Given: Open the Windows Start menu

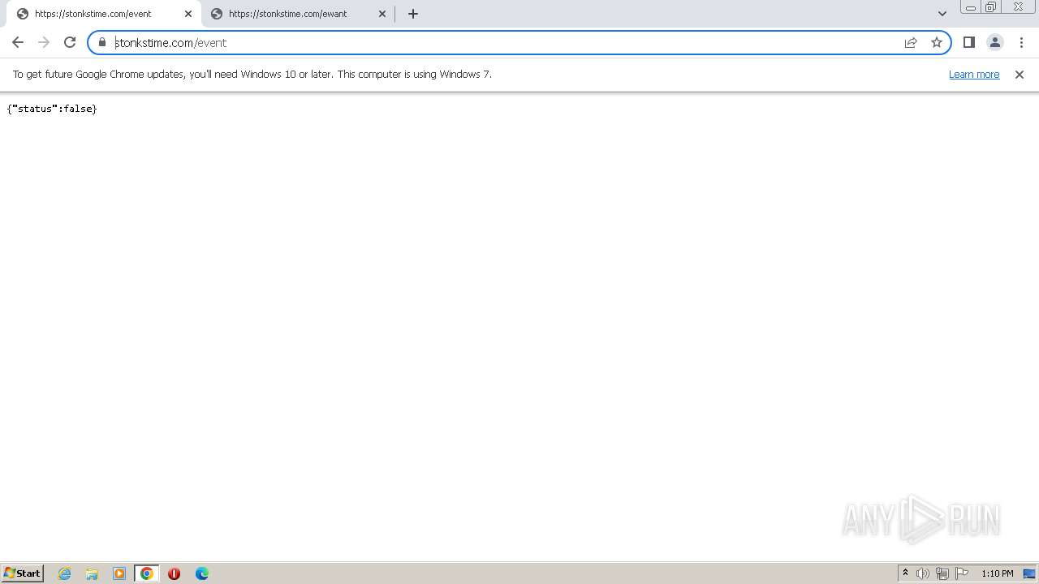Looking at the screenshot, I should 22,573.
